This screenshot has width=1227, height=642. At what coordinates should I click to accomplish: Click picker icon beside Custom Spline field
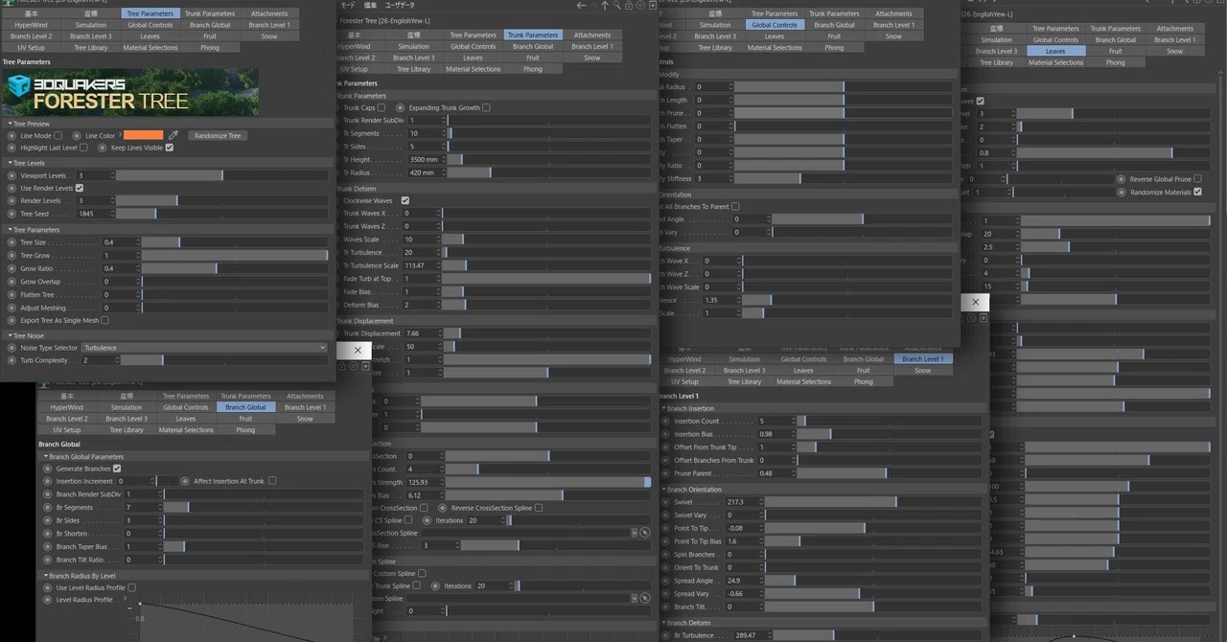click(x=644, y=598)
